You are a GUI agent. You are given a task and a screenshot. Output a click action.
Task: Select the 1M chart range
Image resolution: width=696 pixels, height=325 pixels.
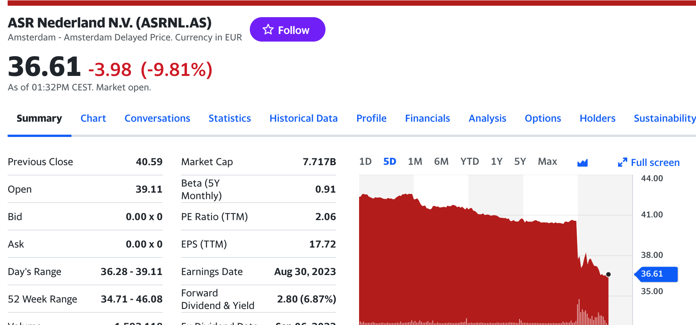[x=415, y=162]
